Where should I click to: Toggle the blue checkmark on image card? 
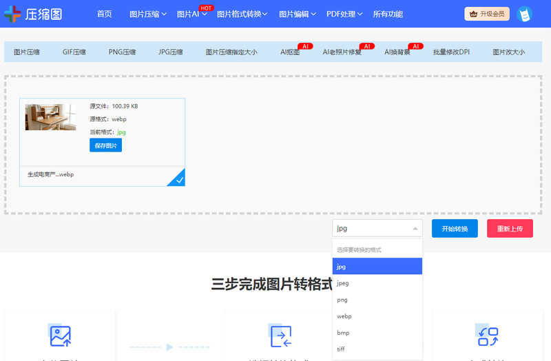[178, 179]
